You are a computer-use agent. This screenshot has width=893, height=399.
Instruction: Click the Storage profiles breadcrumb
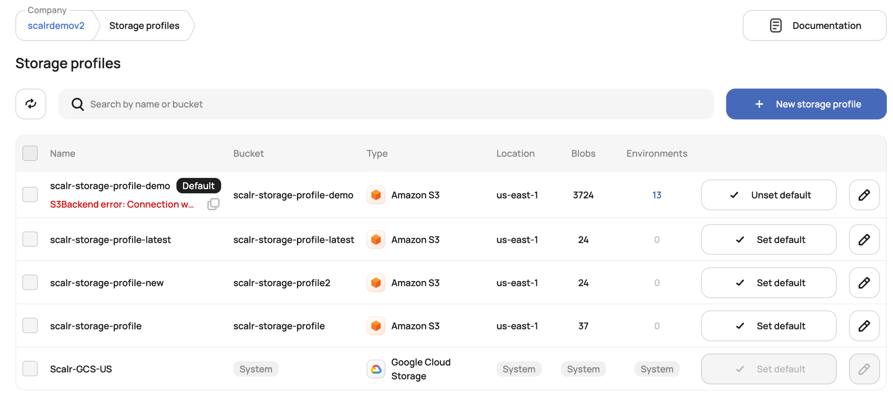[144, 25]
